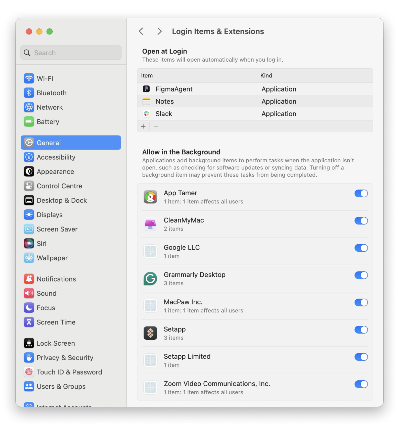Open Bluetooth icon in sidebar
This screenshot has width=399, height=430.
(29, 93)
